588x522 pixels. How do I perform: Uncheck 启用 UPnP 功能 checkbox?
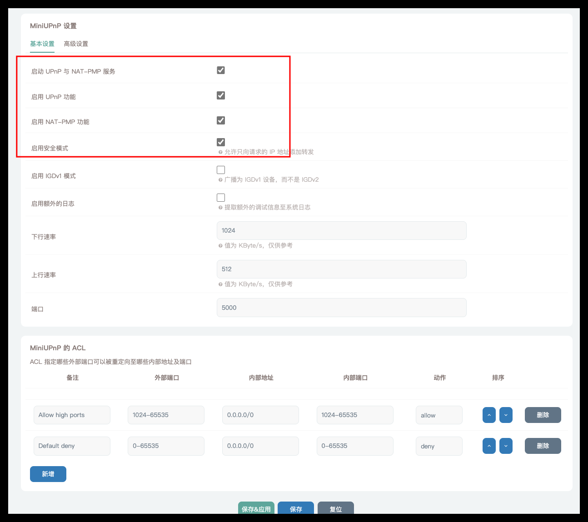tap(221, 95)
